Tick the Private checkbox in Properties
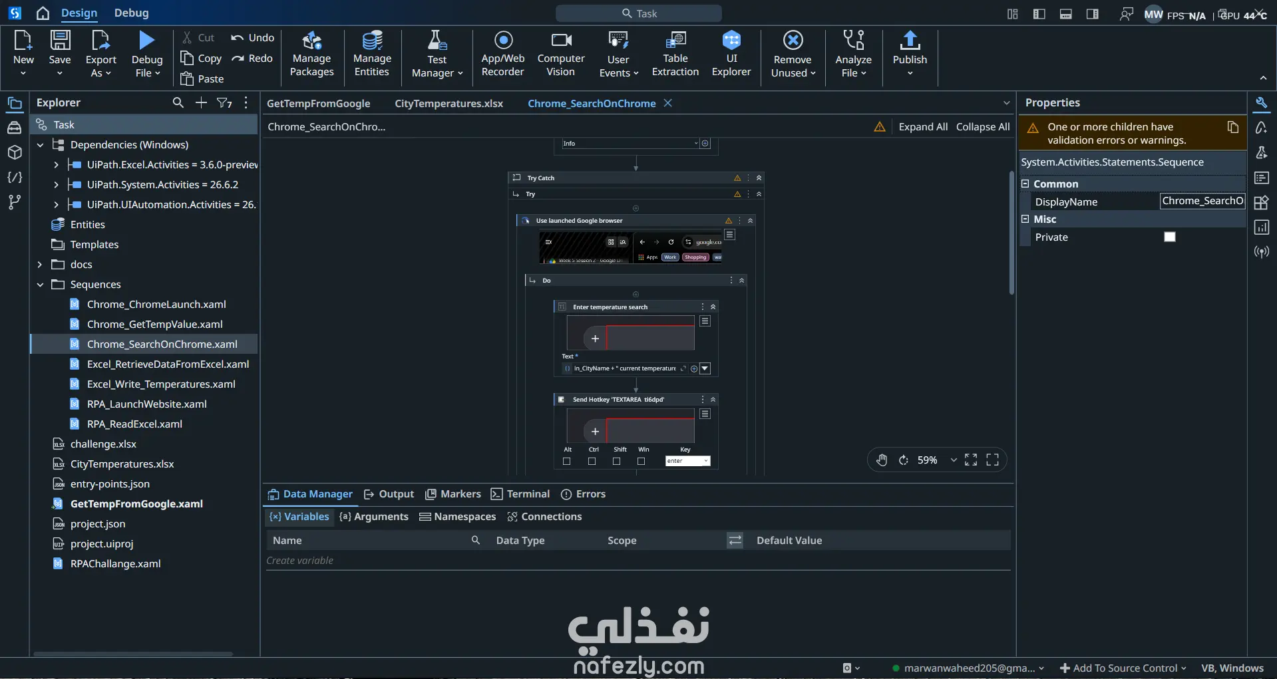Screen dimensions: 1277x679 [x=1170, y=237]
